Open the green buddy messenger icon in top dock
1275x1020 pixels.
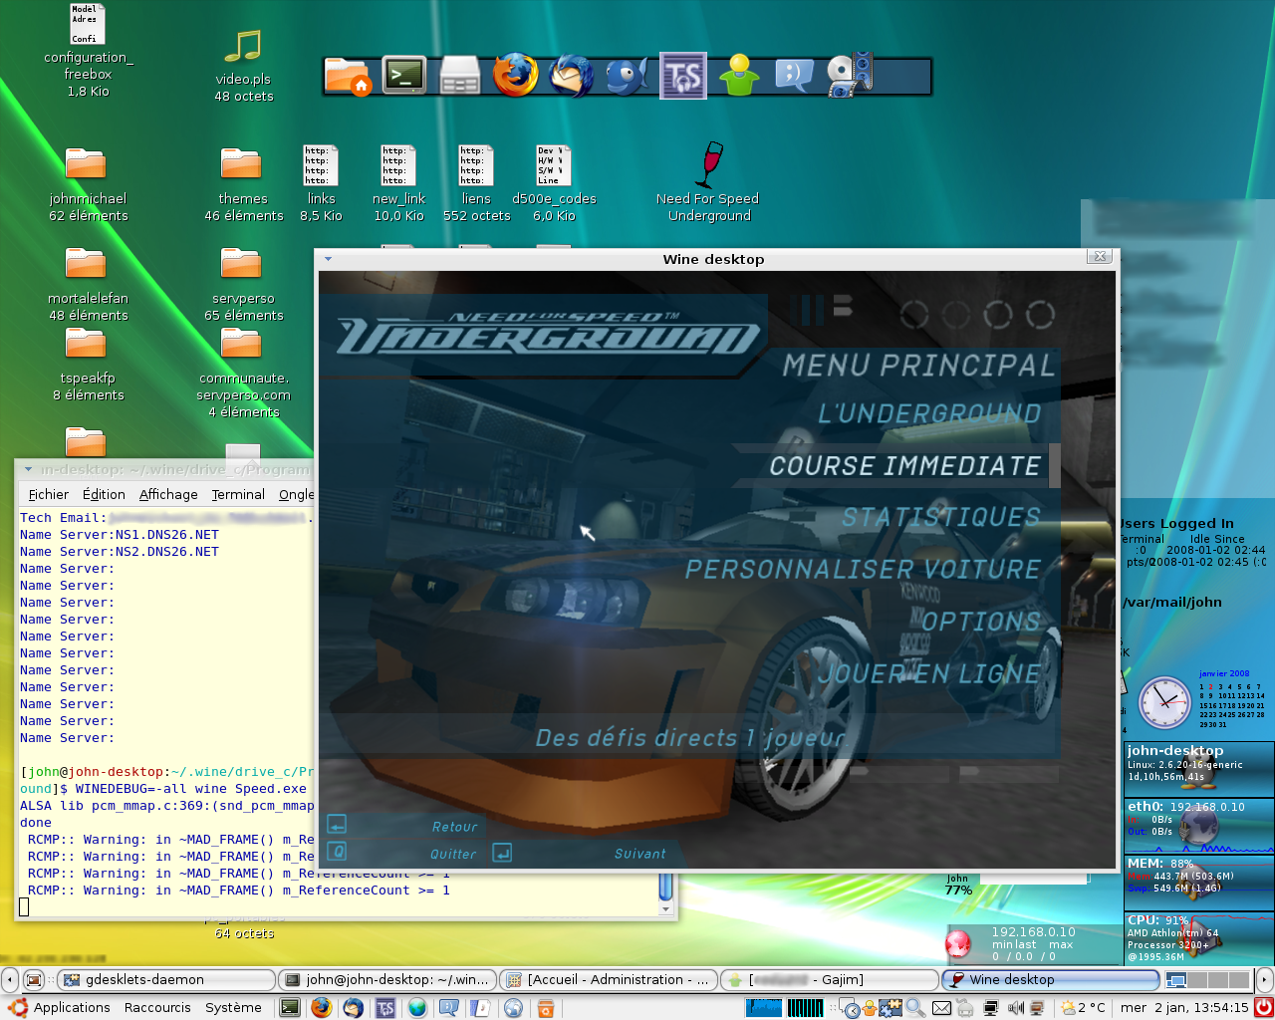pyautogui.click(x=739, y=75)
